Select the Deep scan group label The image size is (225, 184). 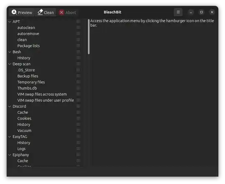click(22, 64)
